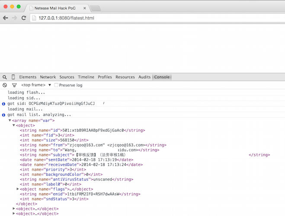Clear the console with the clear icon
285x216 pixels.
tap(5, 85)
